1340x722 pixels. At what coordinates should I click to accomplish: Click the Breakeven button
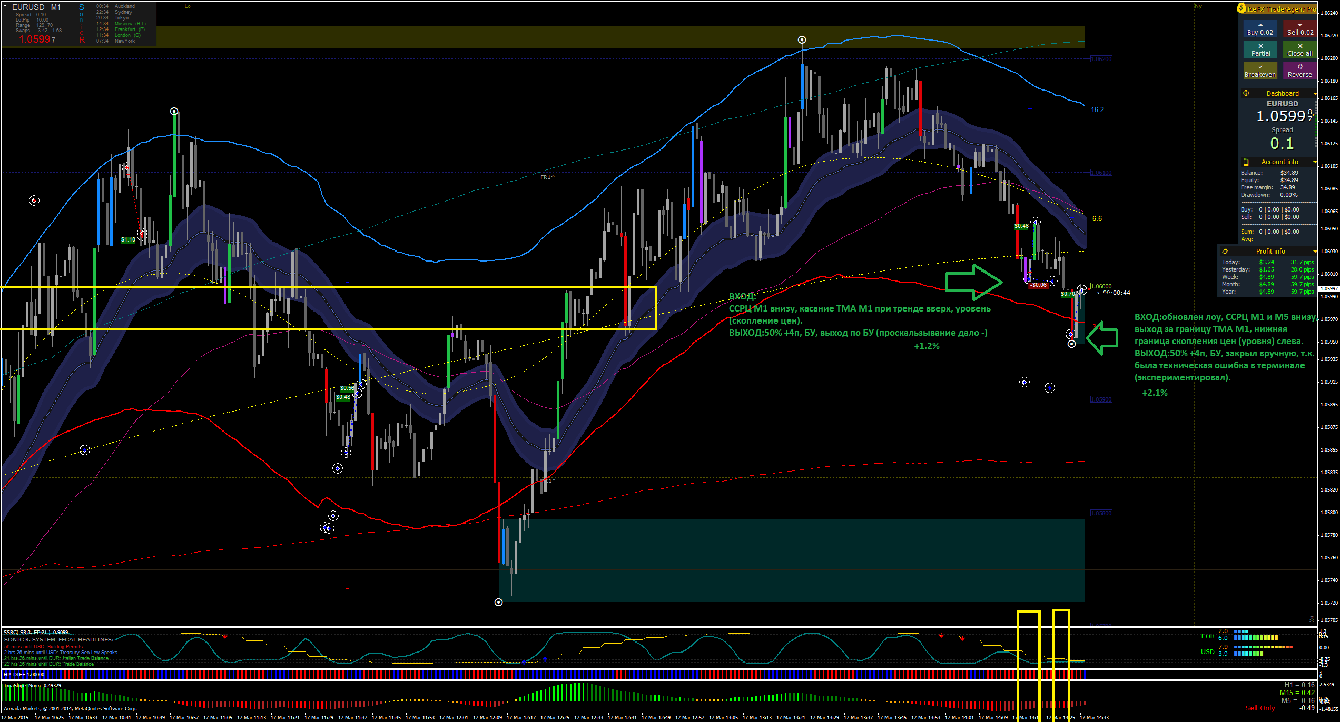pyautogui.click(x=1260, y=71)
